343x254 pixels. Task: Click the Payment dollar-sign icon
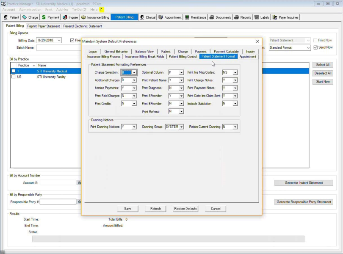(44, 17)
